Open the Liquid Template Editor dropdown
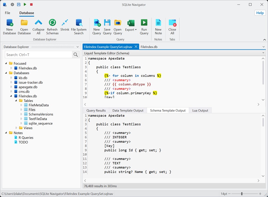The height and width of the screenshot is (197, 268). [x=263, y=53]
